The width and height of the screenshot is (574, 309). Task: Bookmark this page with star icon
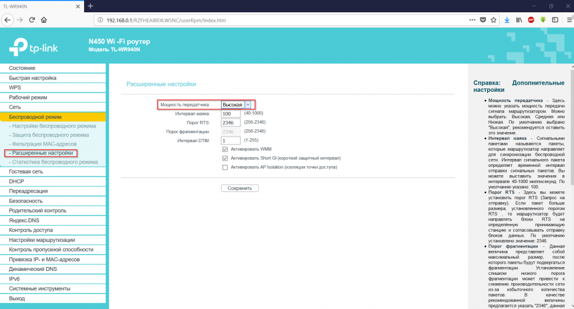click(493, 20)
